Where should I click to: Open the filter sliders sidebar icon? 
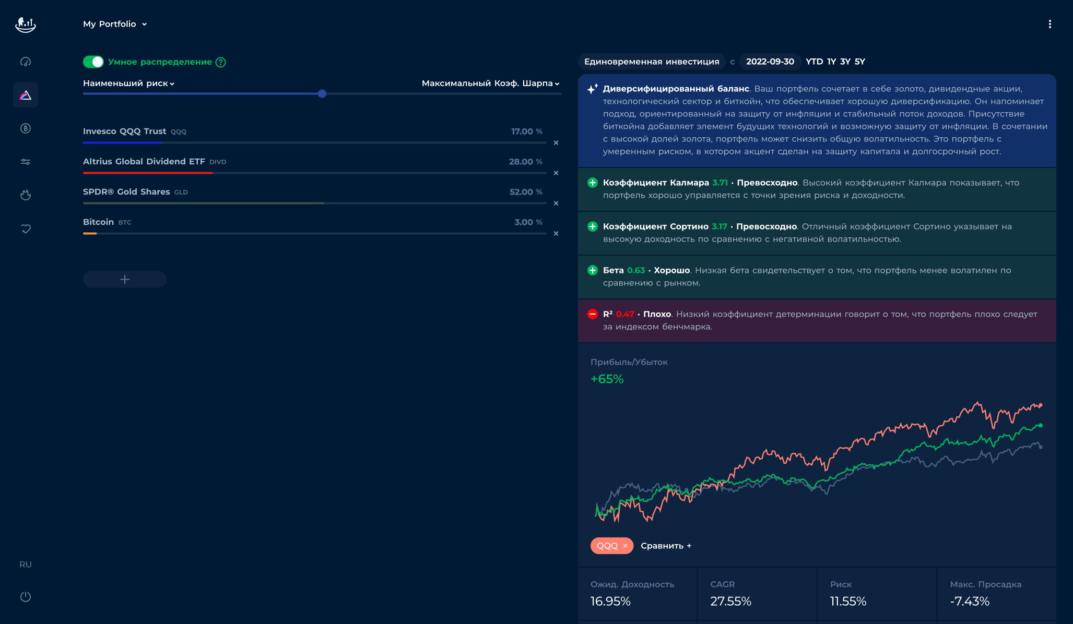[26, 162]
